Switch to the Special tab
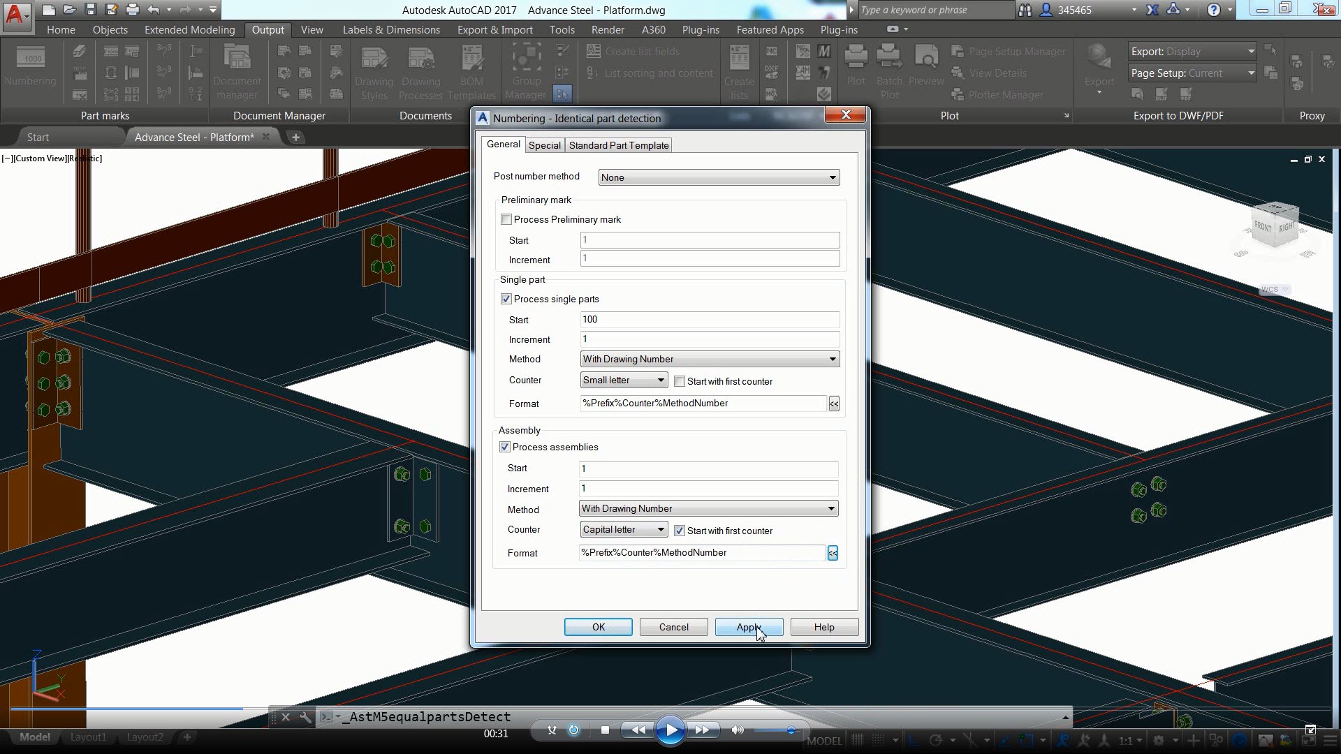The height and width of the screenshot is (754, 1341). click(x=545, y=145)
